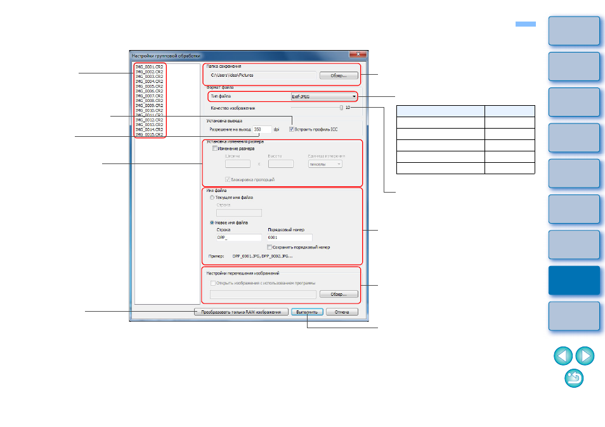This screenshot has height=427, width=605.
Task: Click the Выполнить button
Action: click(307, 312)
